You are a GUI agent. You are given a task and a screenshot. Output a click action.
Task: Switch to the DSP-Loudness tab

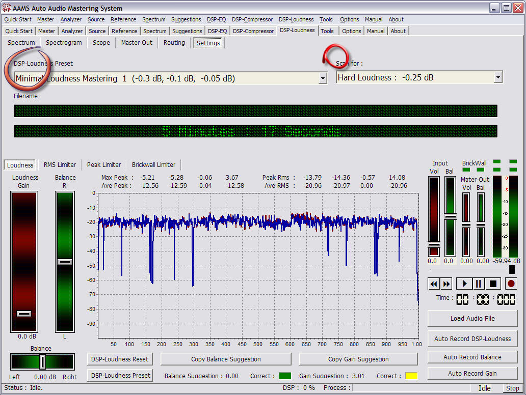pyautogui.click(x=297, y=30)
